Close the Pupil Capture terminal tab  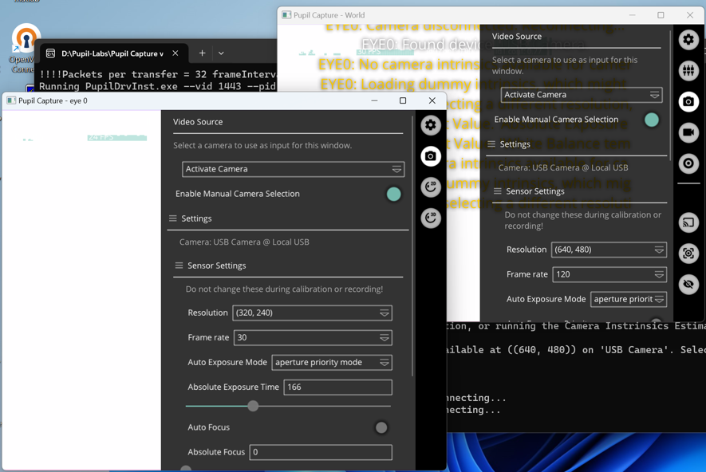(x=176, y=53)
